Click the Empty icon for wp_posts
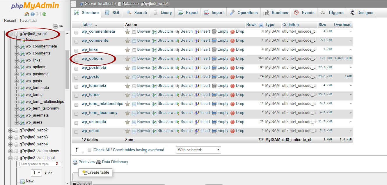 tap(214, 77)
